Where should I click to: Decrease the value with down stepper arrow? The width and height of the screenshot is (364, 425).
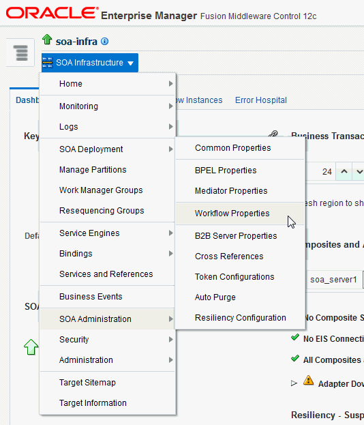359,171
